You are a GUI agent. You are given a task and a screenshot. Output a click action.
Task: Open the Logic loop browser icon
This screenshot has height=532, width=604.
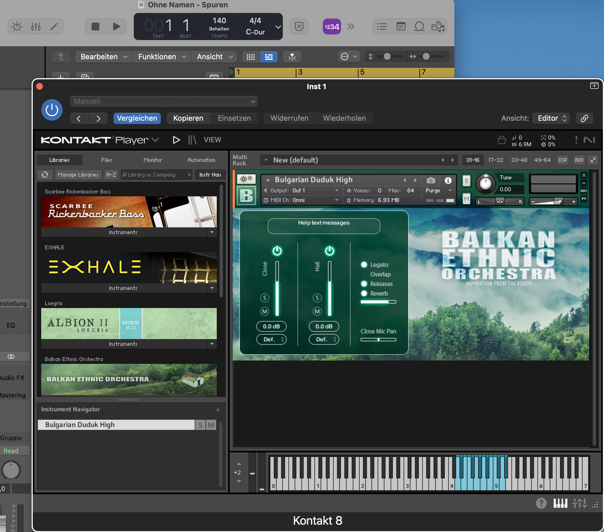(419, 27)
